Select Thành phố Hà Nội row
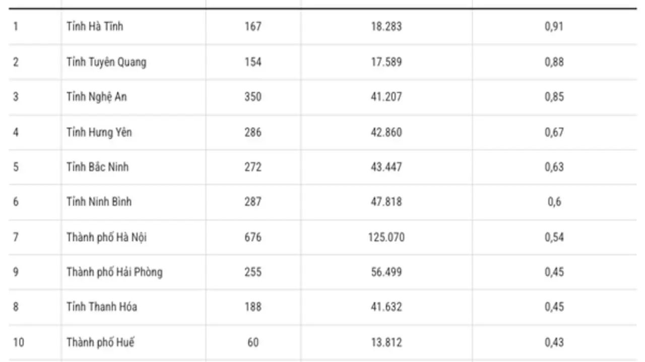This screenshot has height=362, width=645. [x=322, y=237]
